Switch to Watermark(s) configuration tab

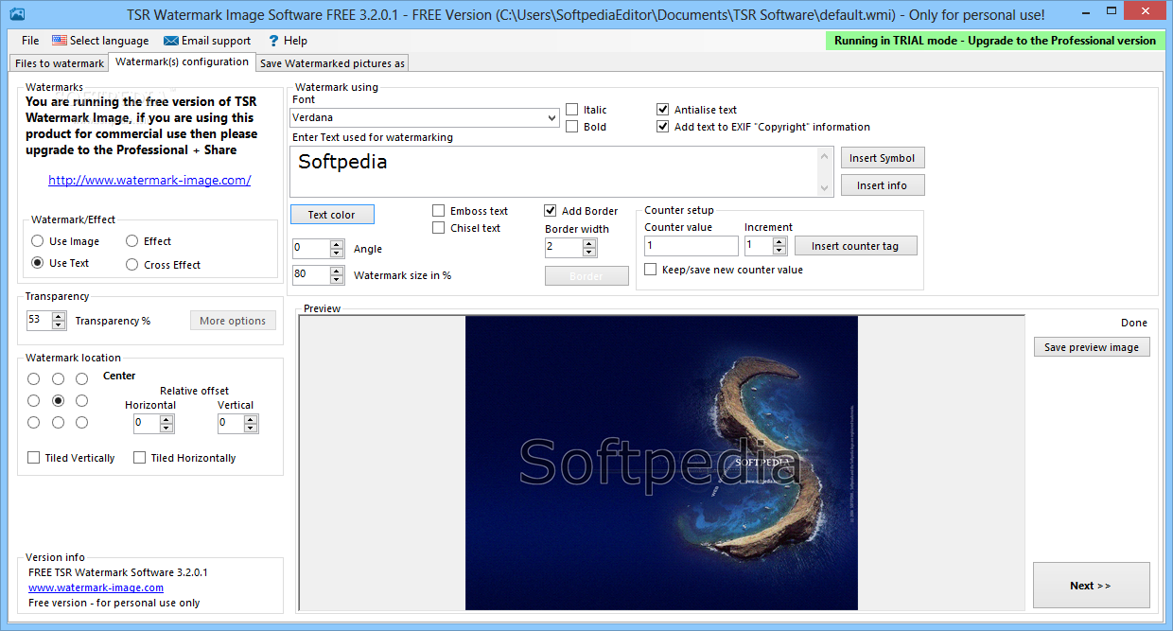click(x=182, y=61)
